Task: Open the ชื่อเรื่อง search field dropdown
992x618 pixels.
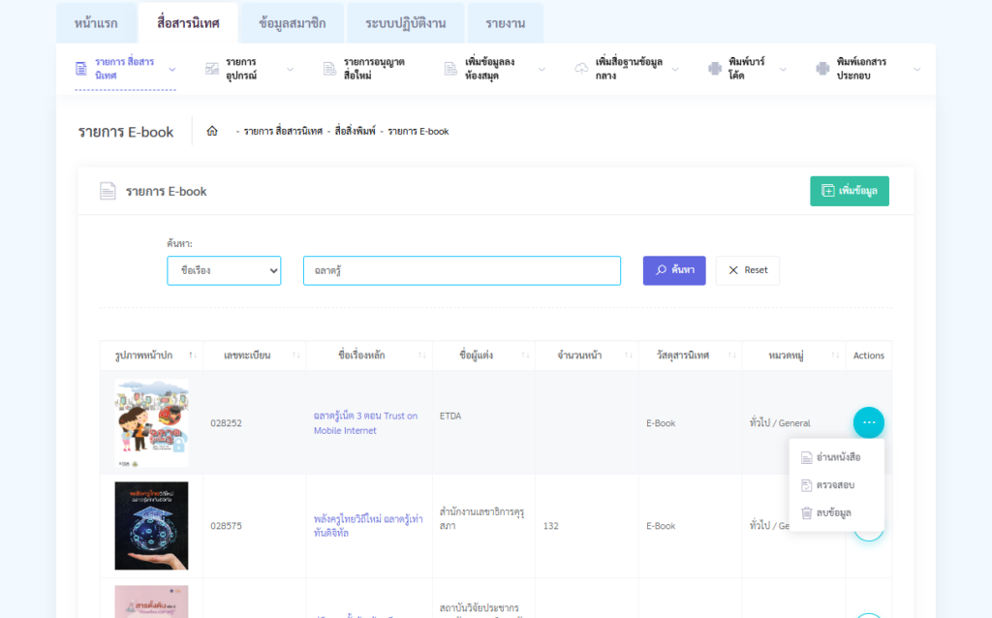Action: tap(224, 270)
